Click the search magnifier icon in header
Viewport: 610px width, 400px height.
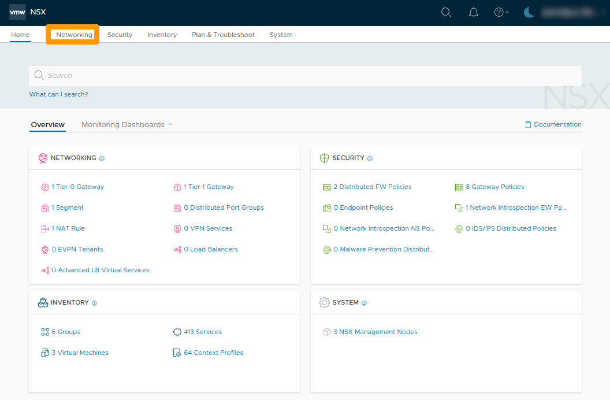(x=446, y=13)
